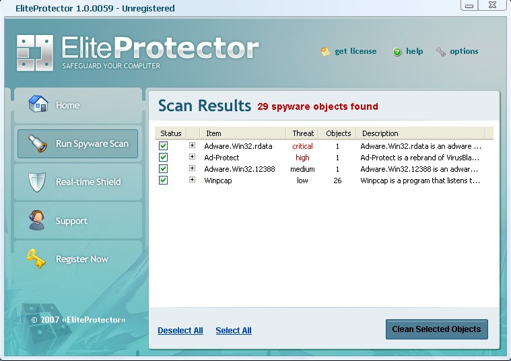This screenshot has width=511, height=361.
Task: Click the shield icon for Real-time Shield
Action: point(37,182)
